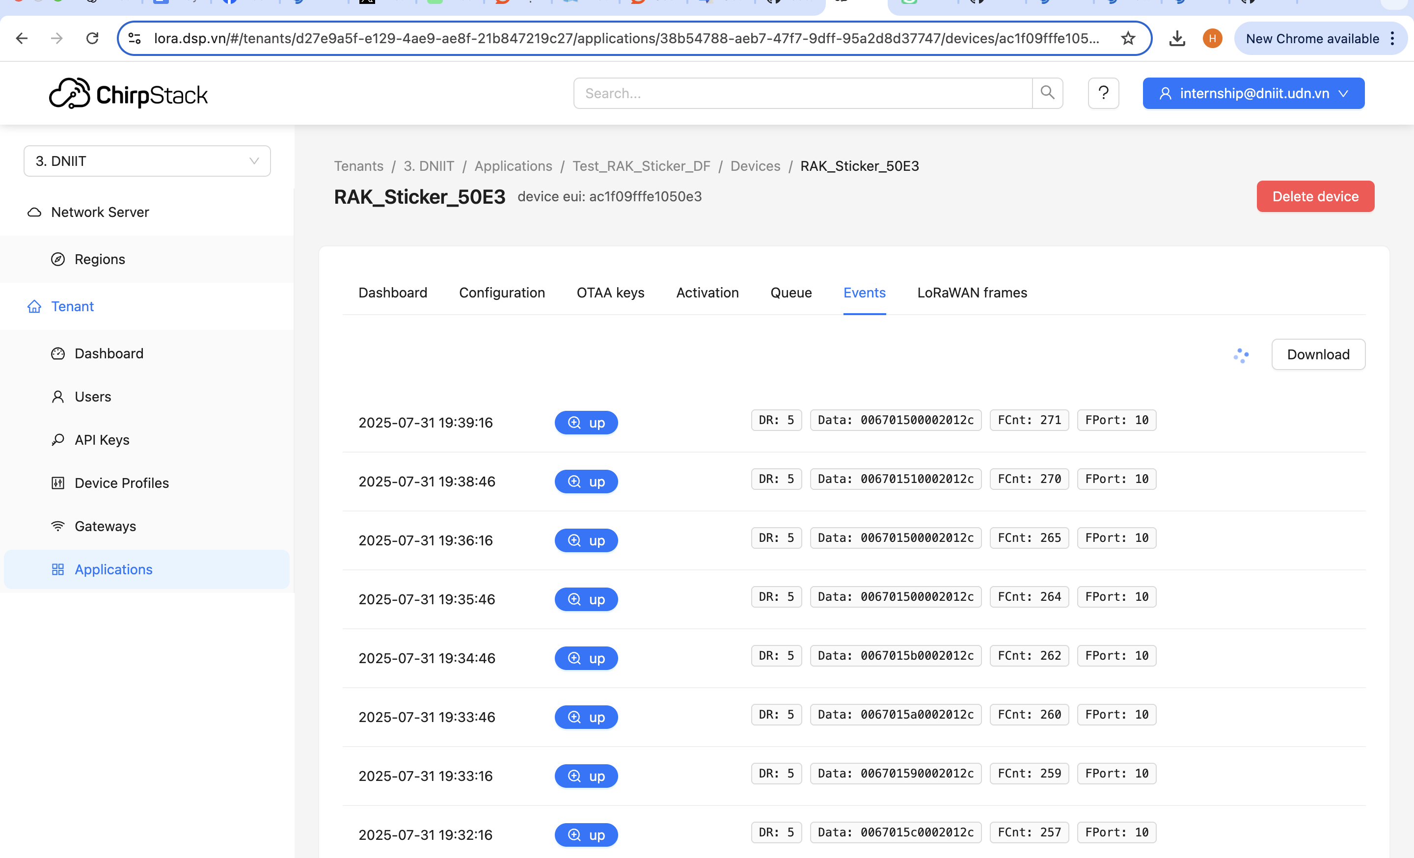Open Chrome menu three-dot button
Screen dimensions: 1414x858
[x=1392, y=38]
